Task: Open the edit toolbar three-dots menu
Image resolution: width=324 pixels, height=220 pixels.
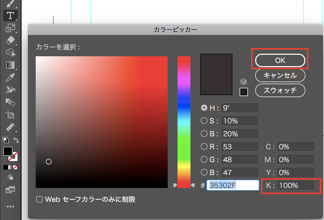Action: 10,207
